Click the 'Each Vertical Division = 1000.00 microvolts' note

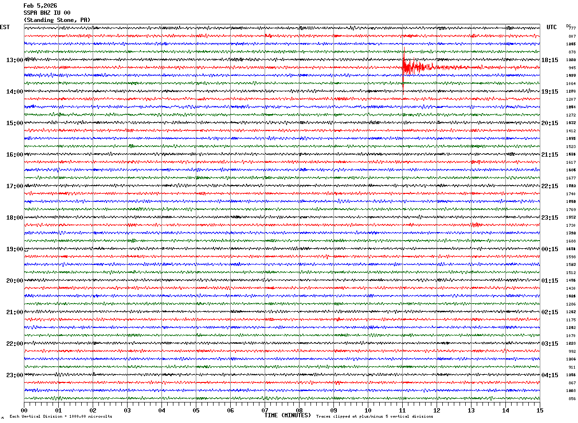(61, 416)
